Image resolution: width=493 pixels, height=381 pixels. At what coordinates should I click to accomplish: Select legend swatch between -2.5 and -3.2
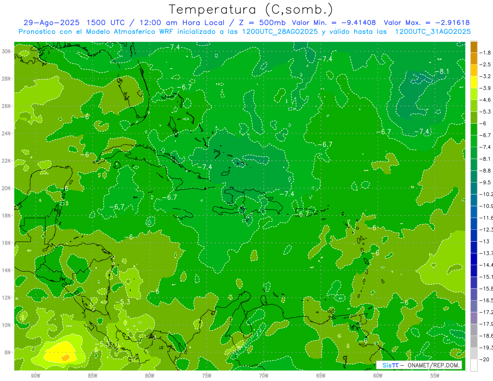pyautogui.click(x=474, y=70)
